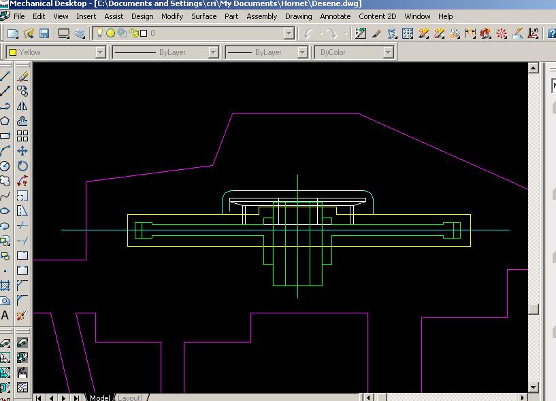The image size is (556, 401).
Task: Open the Yellow color dropdown
Action: coord(100,52)
